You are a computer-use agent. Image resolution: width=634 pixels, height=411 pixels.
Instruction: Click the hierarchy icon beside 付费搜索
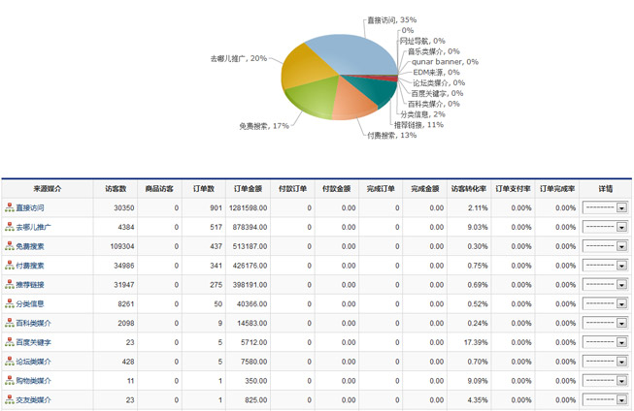[x=10, y=266]
